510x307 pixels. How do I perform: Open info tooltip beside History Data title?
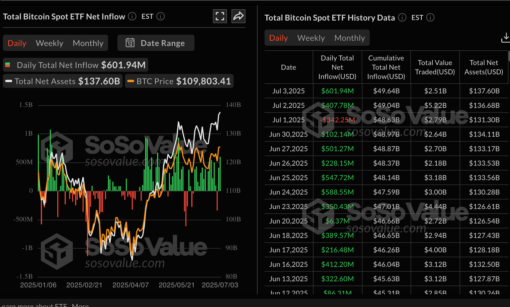(402, 18)
